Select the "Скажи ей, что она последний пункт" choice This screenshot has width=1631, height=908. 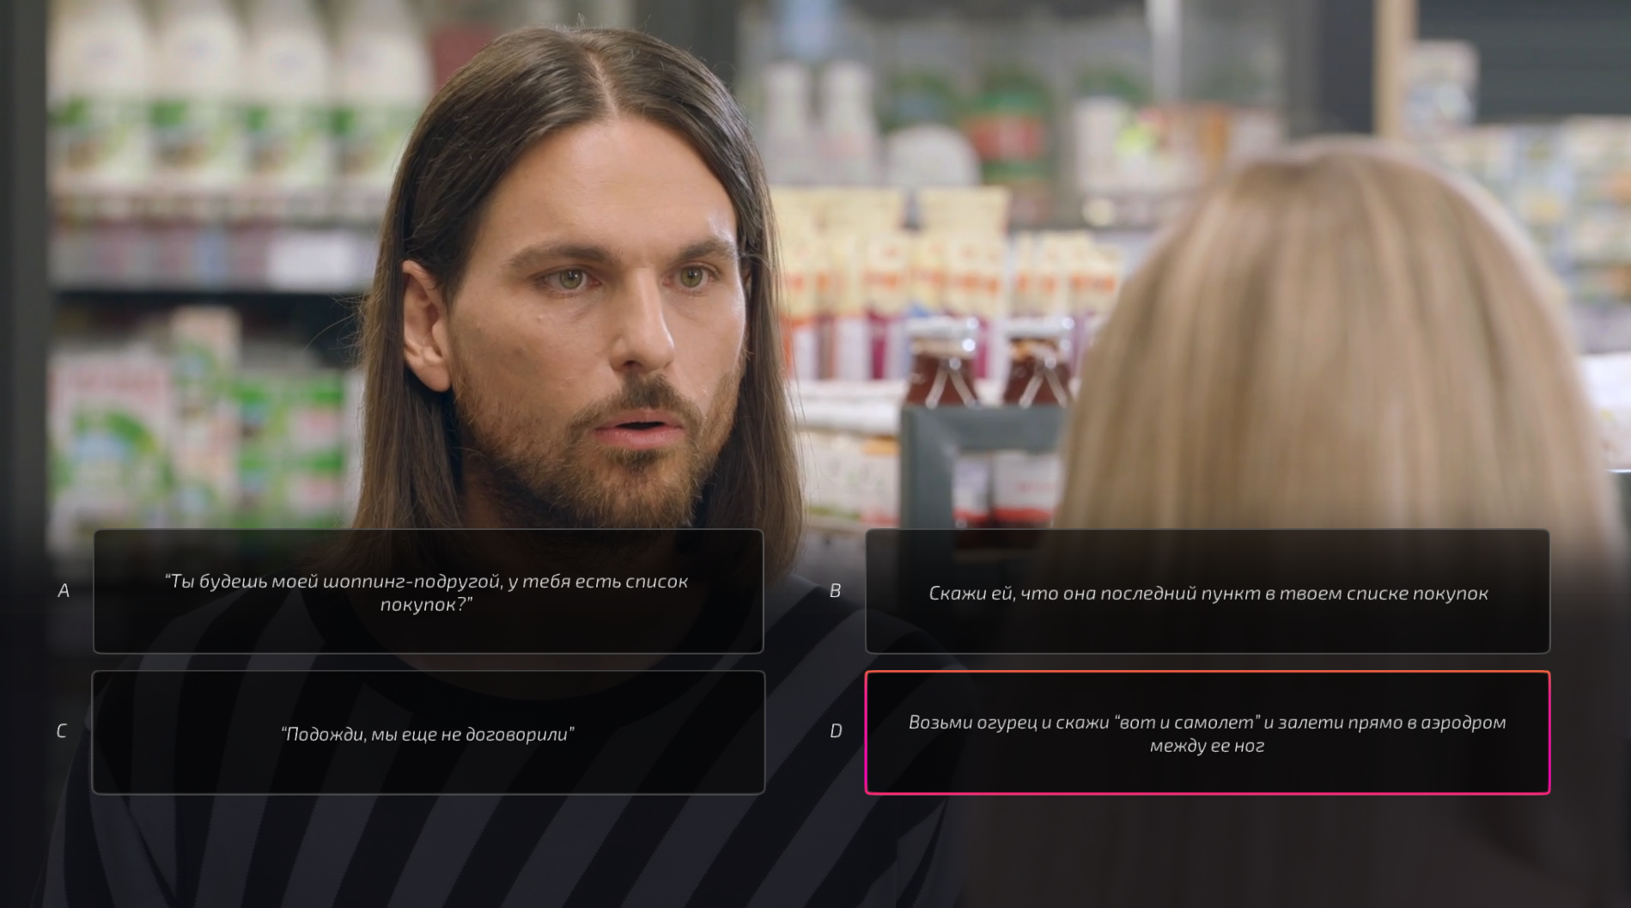point(1207,592)
